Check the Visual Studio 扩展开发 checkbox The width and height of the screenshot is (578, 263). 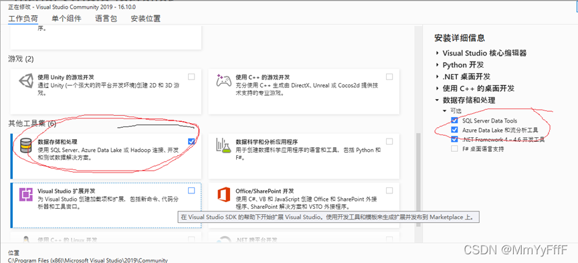191,190
